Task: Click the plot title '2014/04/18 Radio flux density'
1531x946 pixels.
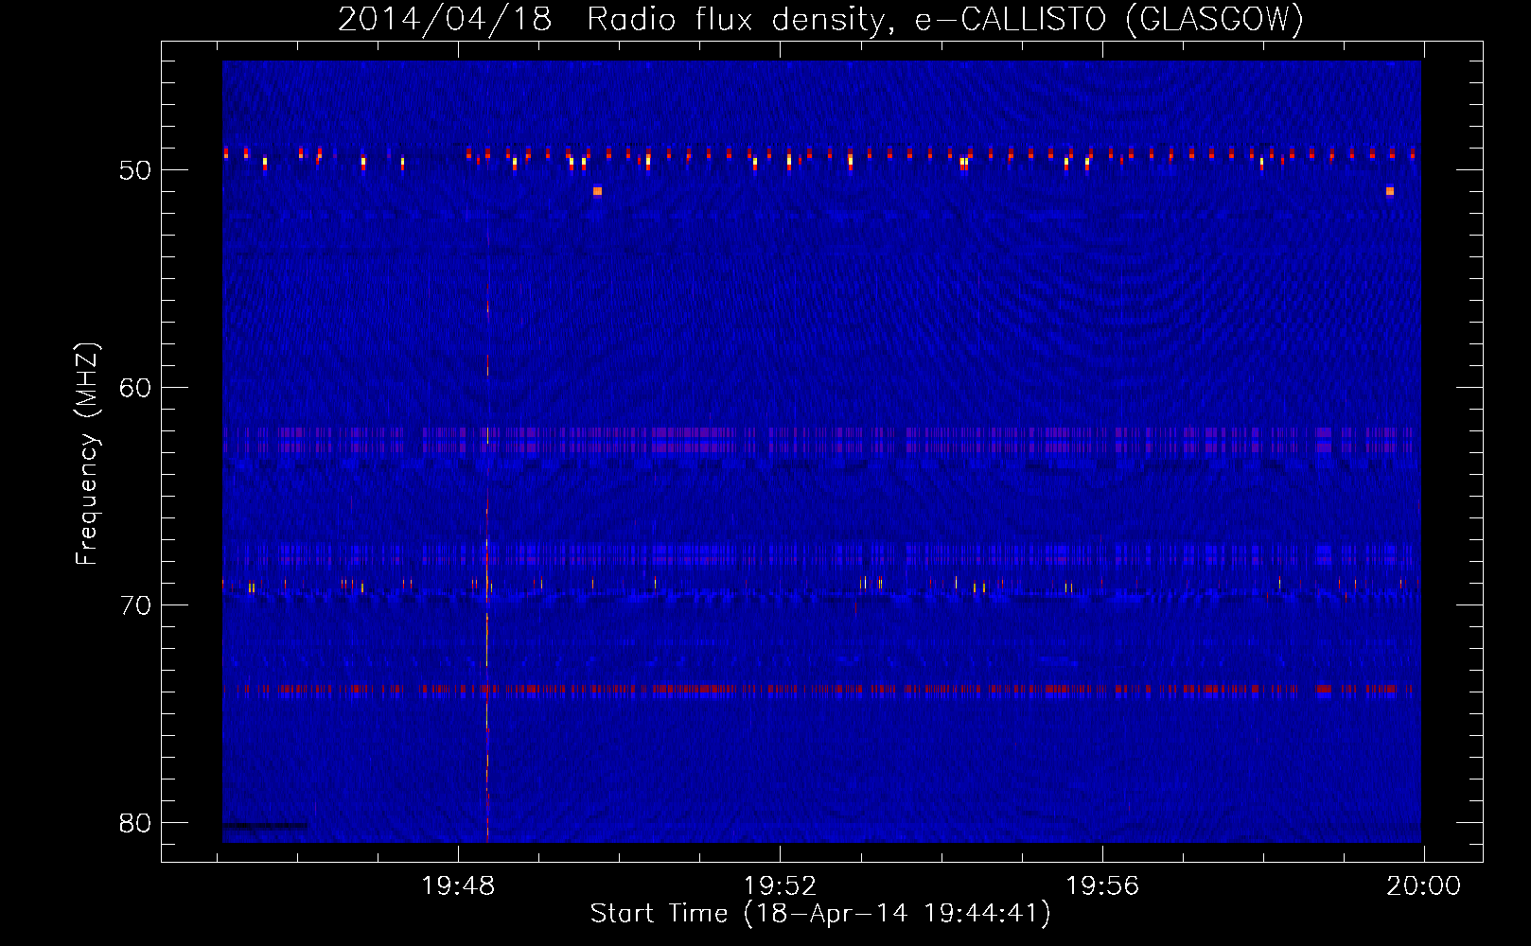Action: [615, 19]
